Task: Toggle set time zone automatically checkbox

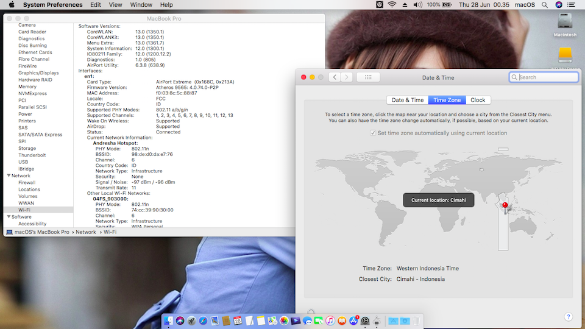Action: [373, 133]
